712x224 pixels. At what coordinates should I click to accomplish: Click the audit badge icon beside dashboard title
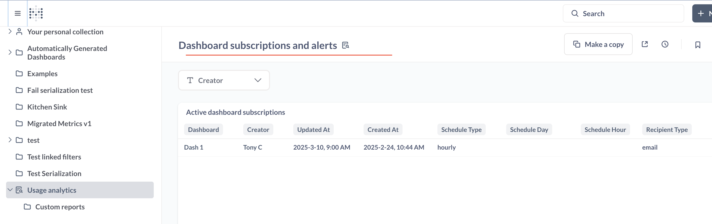coord(345,45)
